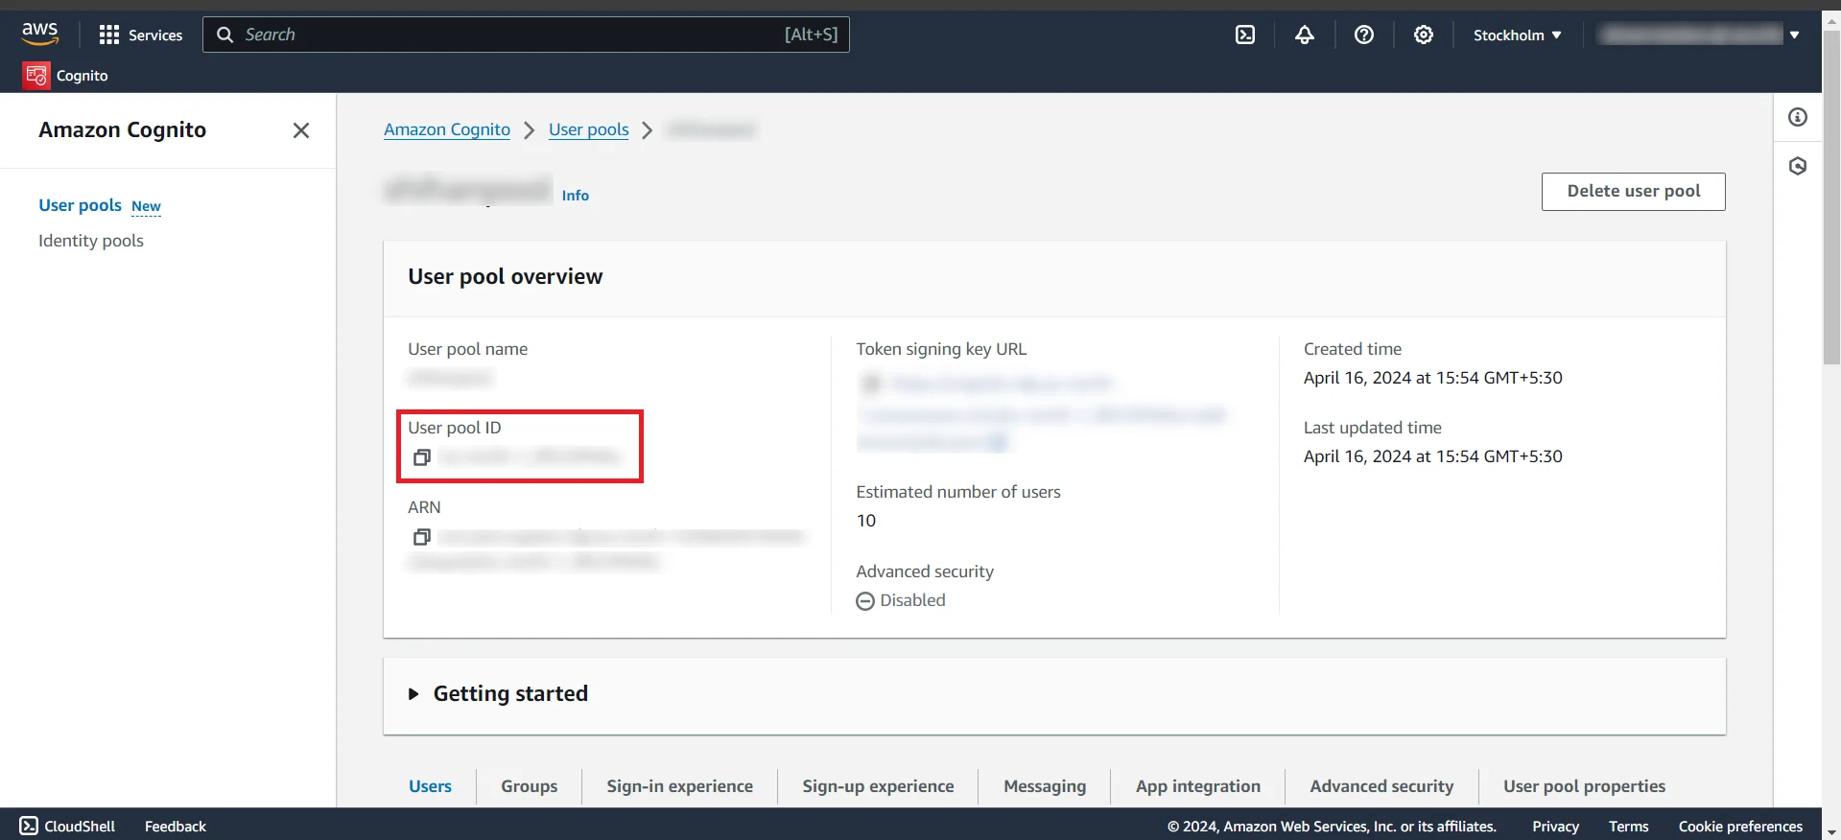
Task: Select Identity pools in the sidebar
Action: (91, 241)
